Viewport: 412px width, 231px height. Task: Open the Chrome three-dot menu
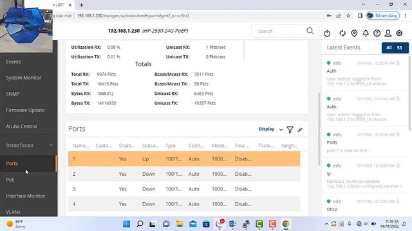point(406,15)
